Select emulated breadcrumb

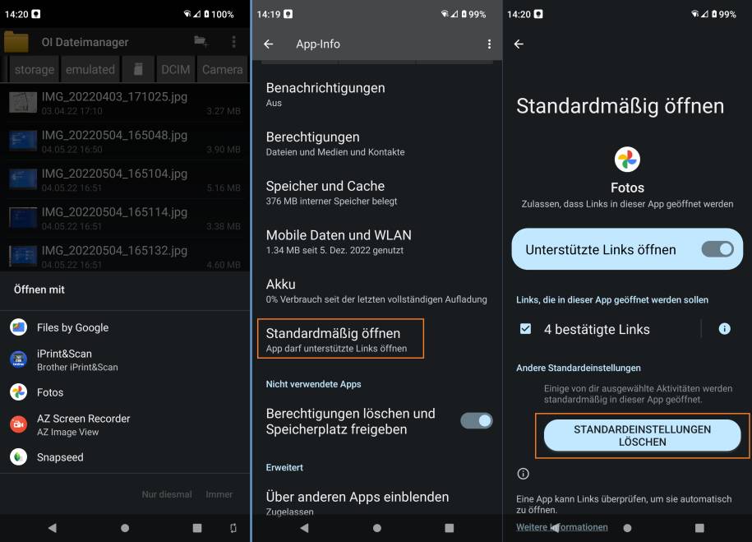90,70
